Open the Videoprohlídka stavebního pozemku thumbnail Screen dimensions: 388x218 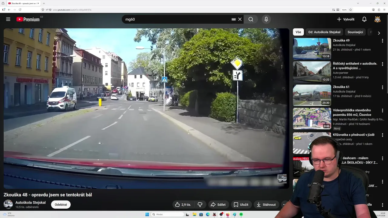[x=312, y=118]
